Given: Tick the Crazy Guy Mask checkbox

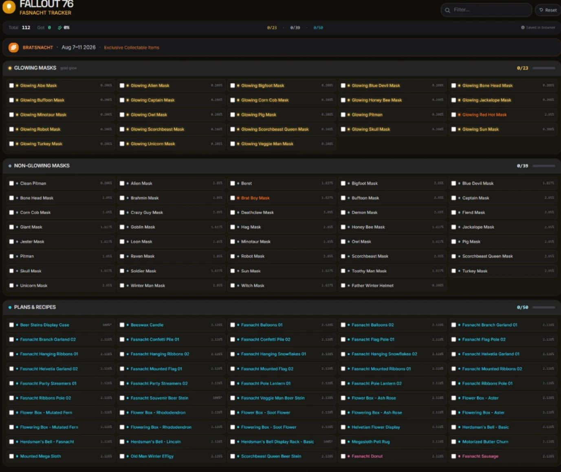Looking at the screenshot, I should click(x=122, y=213).
